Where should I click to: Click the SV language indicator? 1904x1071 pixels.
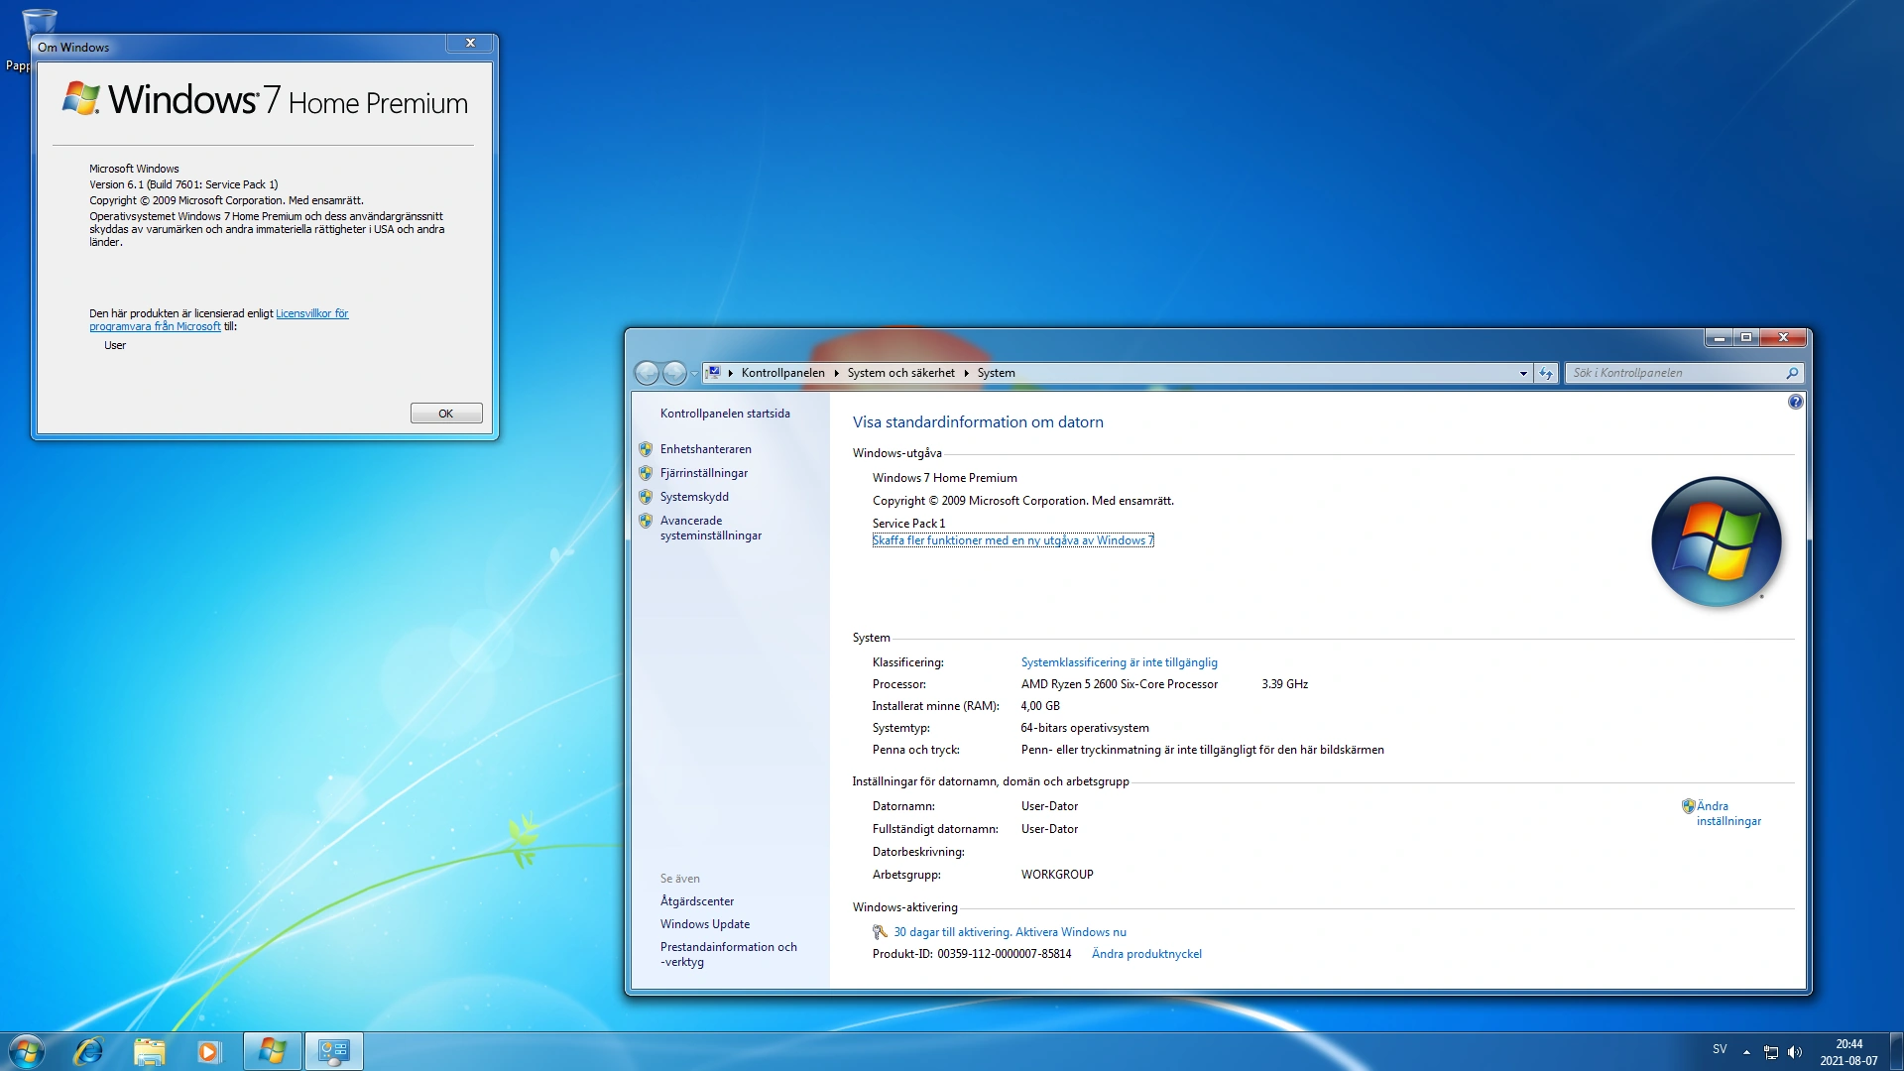(x=1720, y=1049)
